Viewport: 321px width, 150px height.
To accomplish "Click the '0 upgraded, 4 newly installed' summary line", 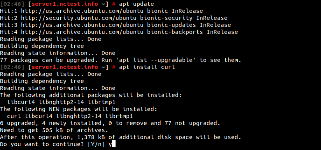I will pos(110,123).
